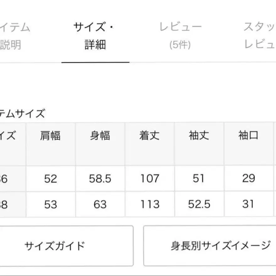Select the 52.5 sleeve length value
The height and width of the screenshot is (276, 276).
point(199,204)
